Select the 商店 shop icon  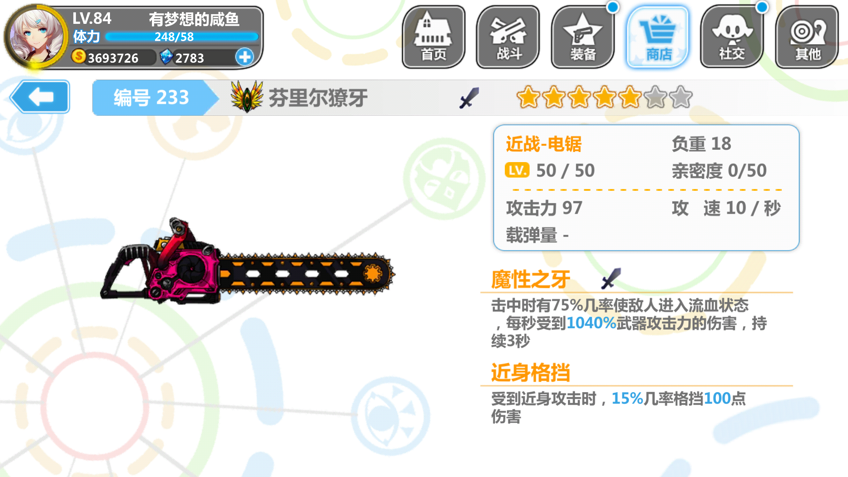[x=658, y=37]
